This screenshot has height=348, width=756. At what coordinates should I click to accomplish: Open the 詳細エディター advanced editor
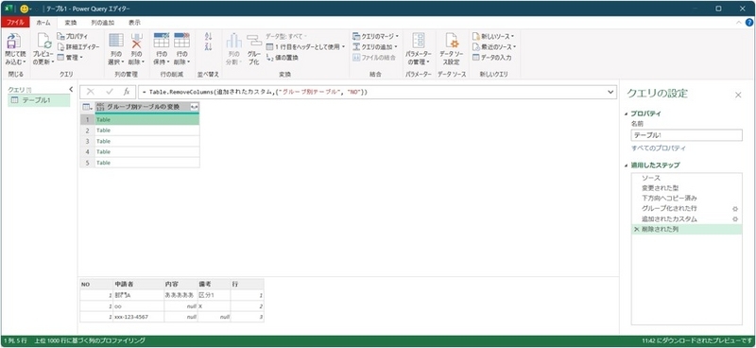78,47
